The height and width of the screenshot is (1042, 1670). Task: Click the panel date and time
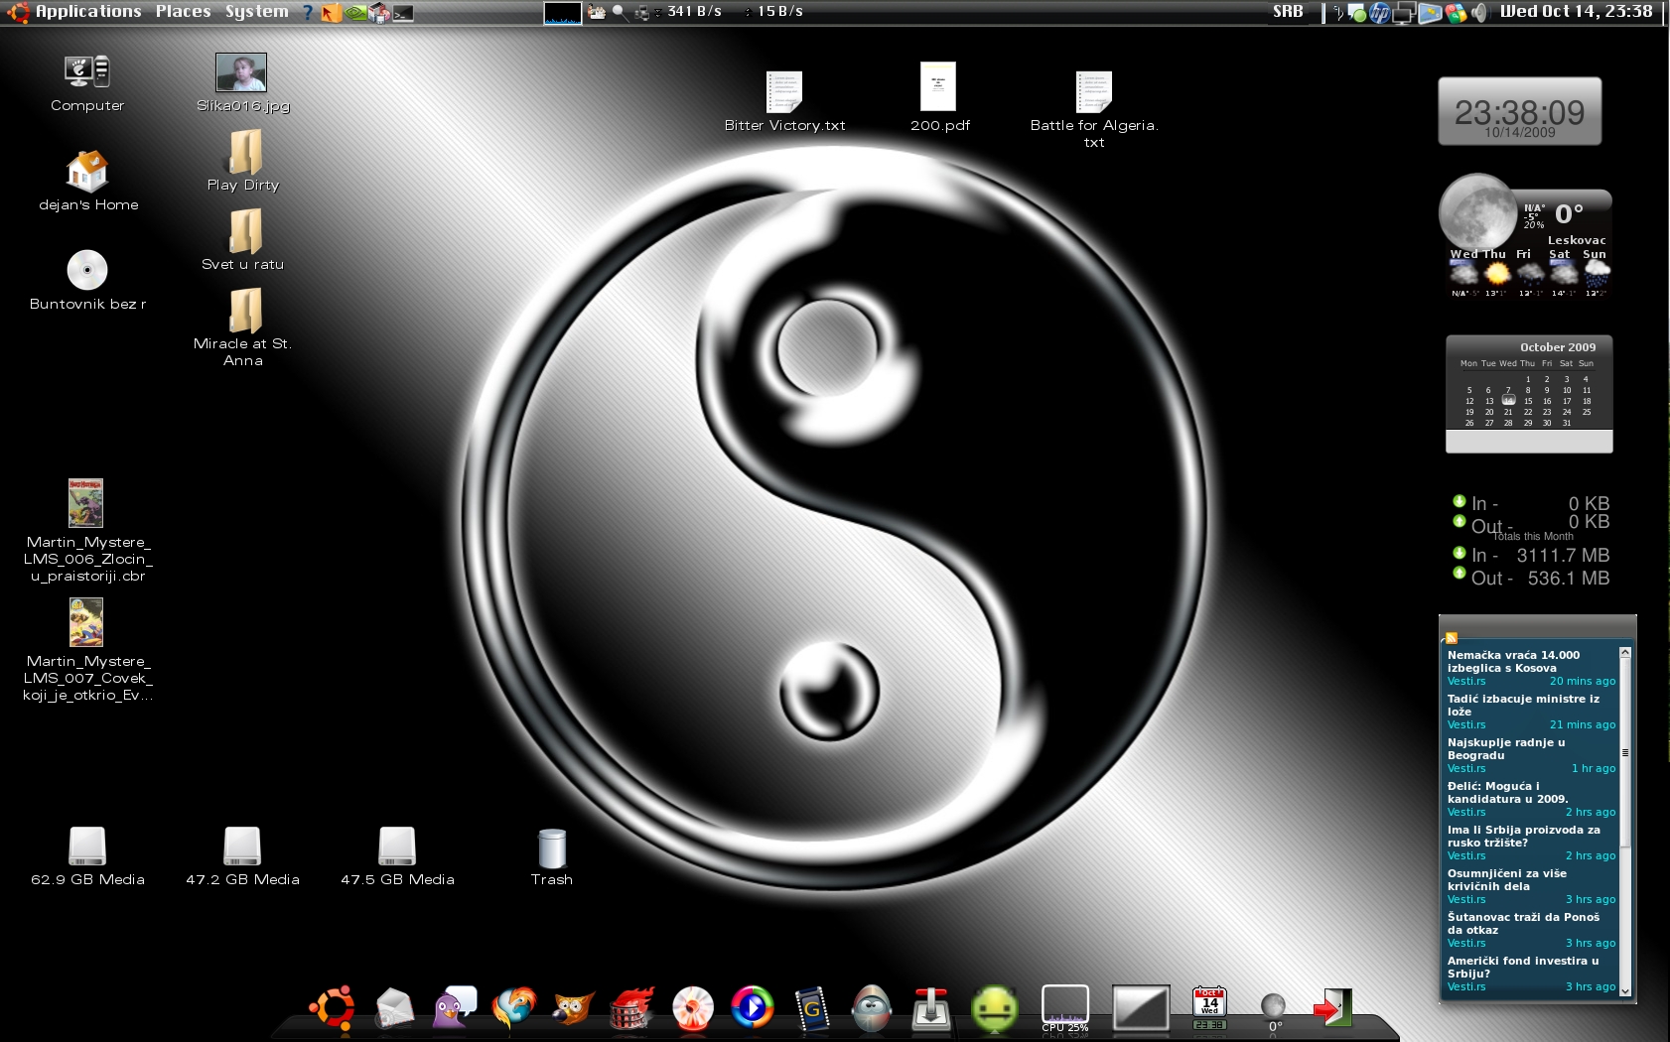coord(1576,12)
